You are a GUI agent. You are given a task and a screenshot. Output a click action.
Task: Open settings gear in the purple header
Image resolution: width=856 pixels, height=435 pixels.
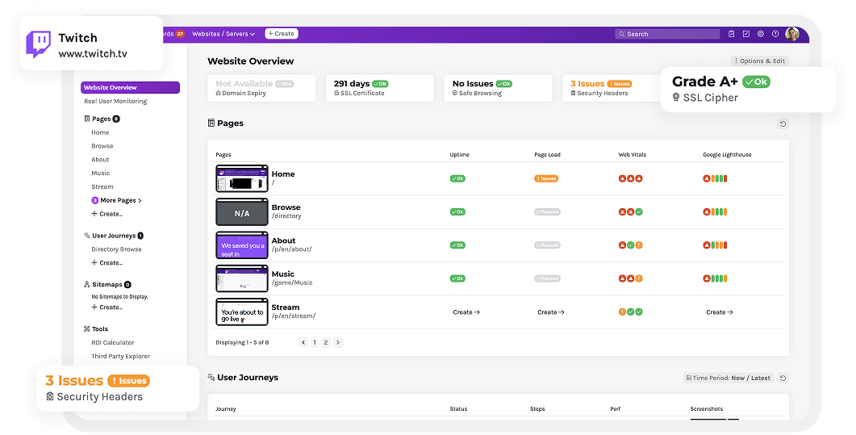click(761, 34)
